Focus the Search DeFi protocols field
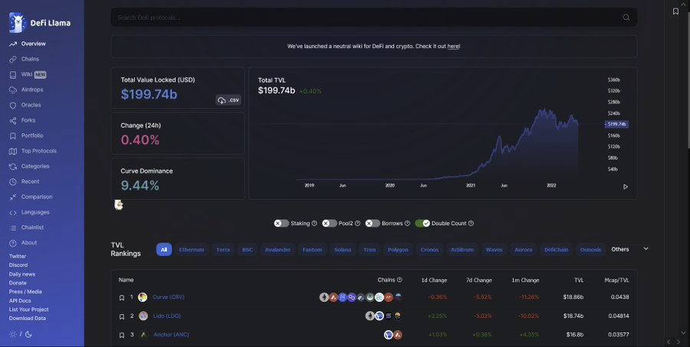Viewport: 690px width, 347px height. [x=373, y=18]
